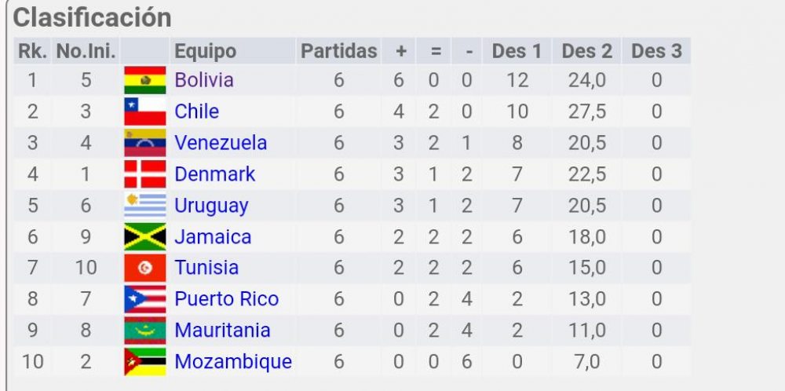785x391 pixels.
Task: Click the Tunisia flag icon
Action: [145, 268]
